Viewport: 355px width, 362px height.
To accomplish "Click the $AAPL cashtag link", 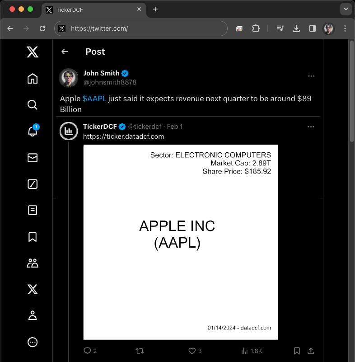I will click(94, 99).
